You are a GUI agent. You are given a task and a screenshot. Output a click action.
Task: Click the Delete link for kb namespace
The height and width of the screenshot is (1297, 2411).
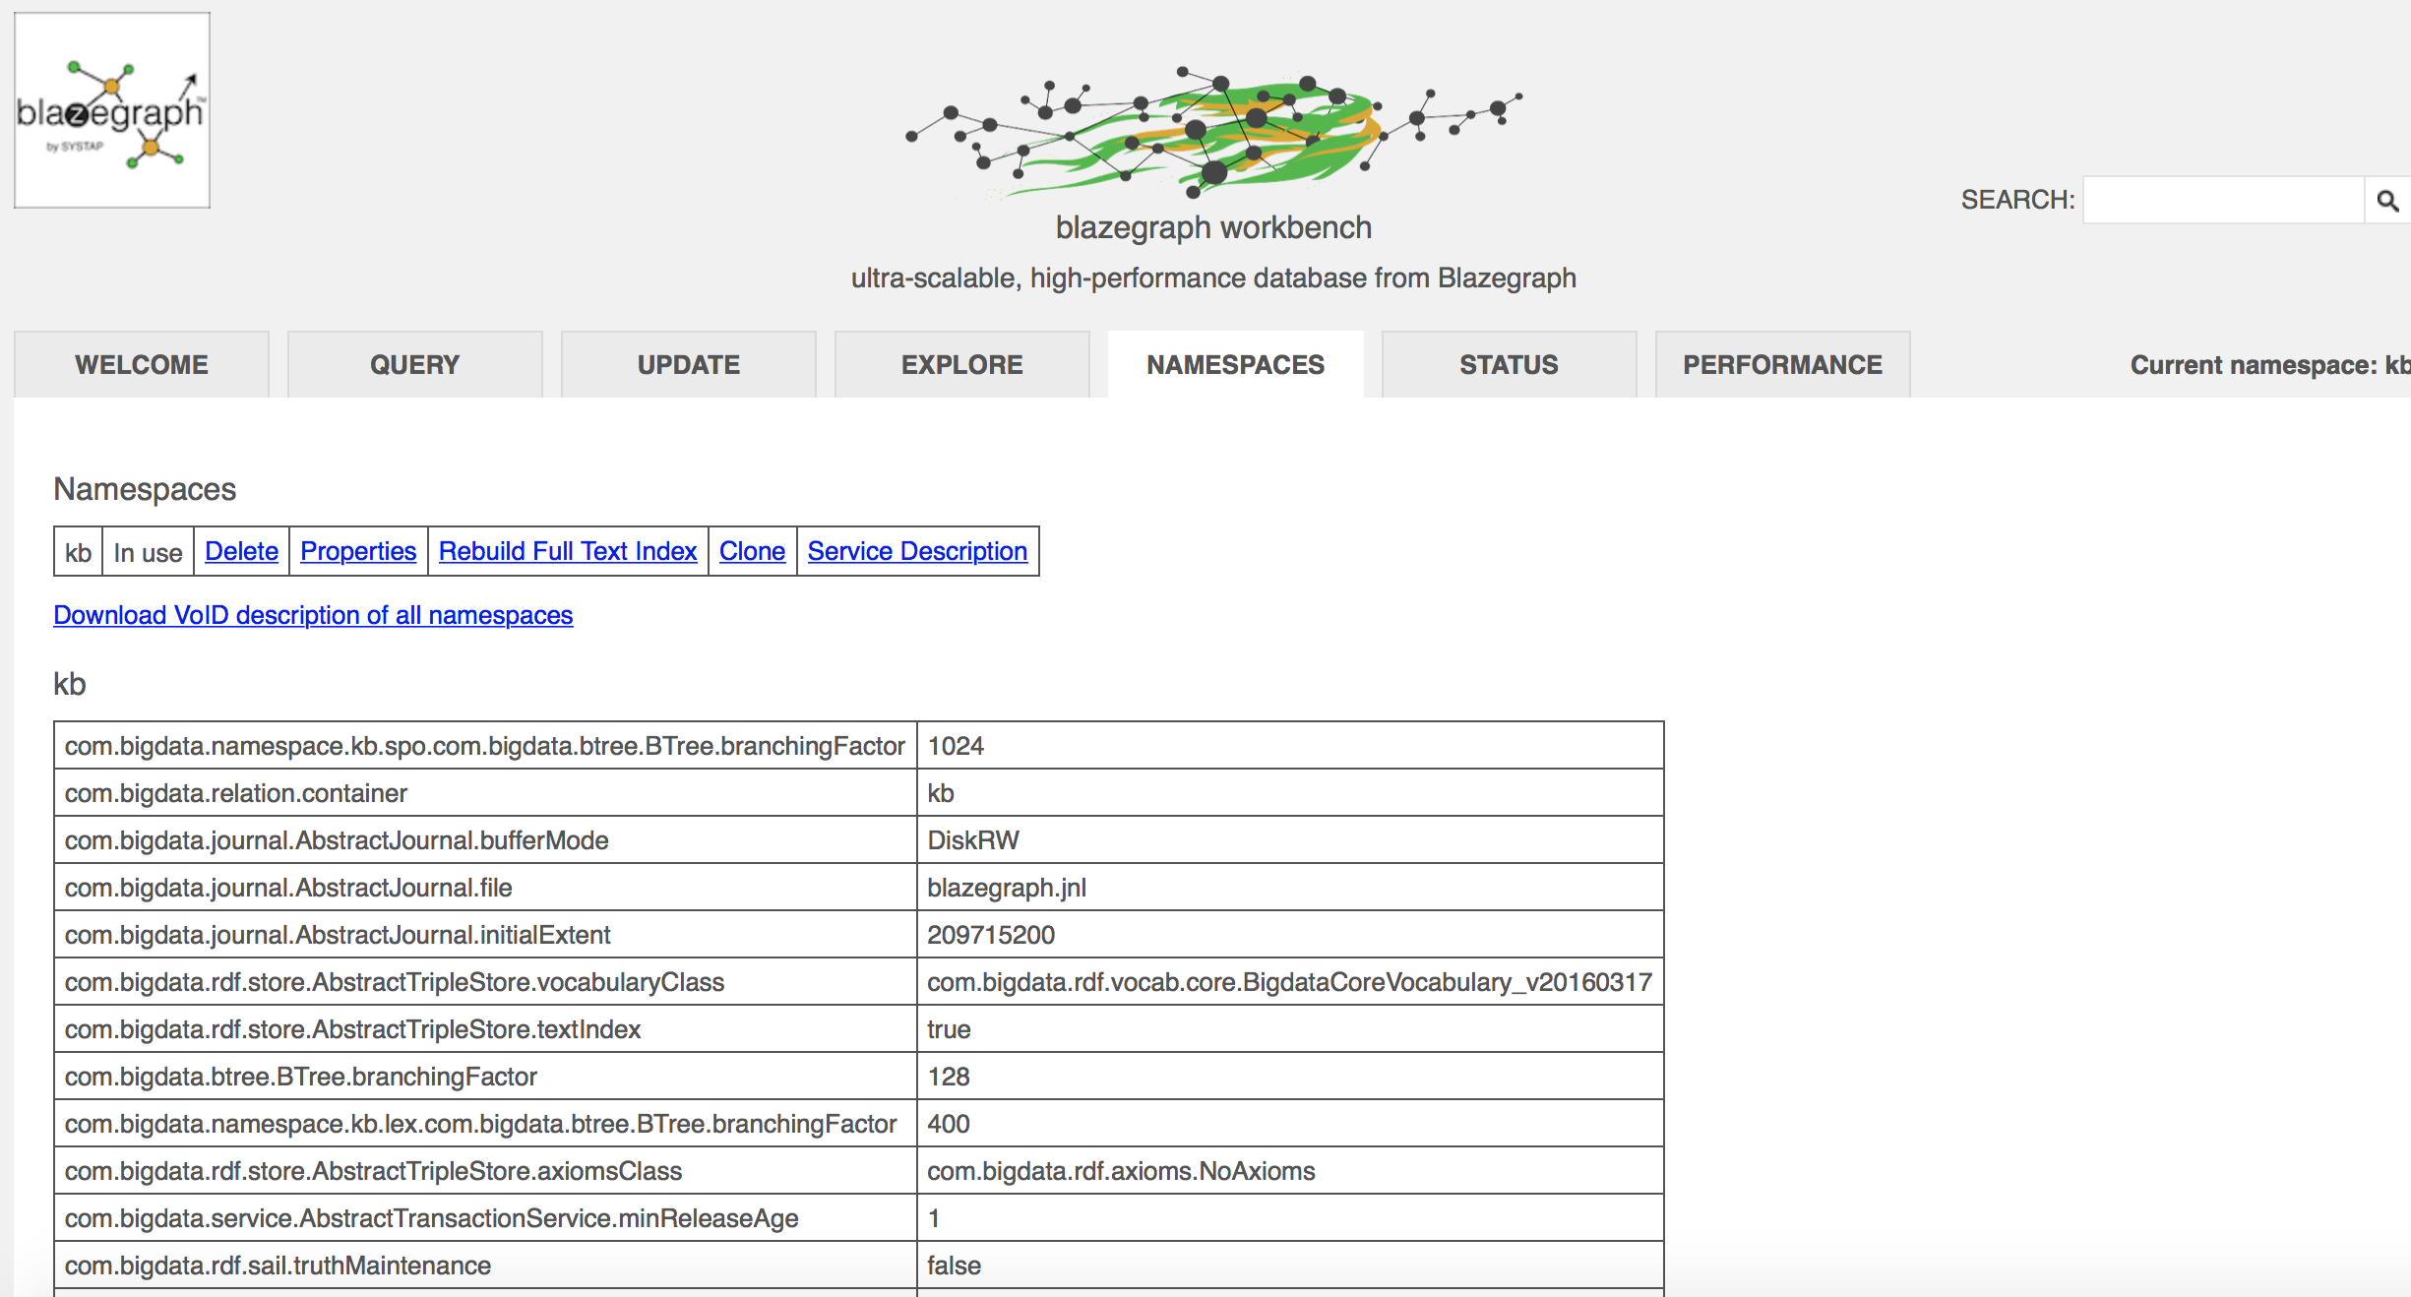coord(241,551)
